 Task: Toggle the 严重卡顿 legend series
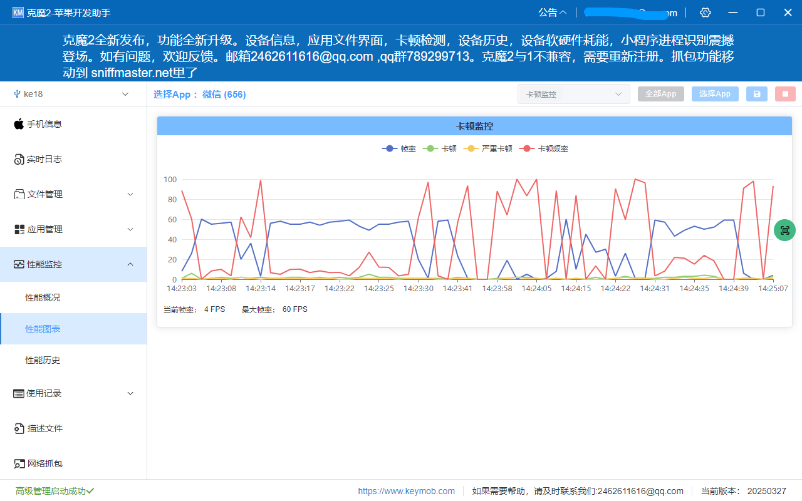tap(488, 148)
